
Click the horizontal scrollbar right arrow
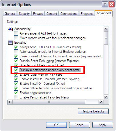click(x=101, y=102)
